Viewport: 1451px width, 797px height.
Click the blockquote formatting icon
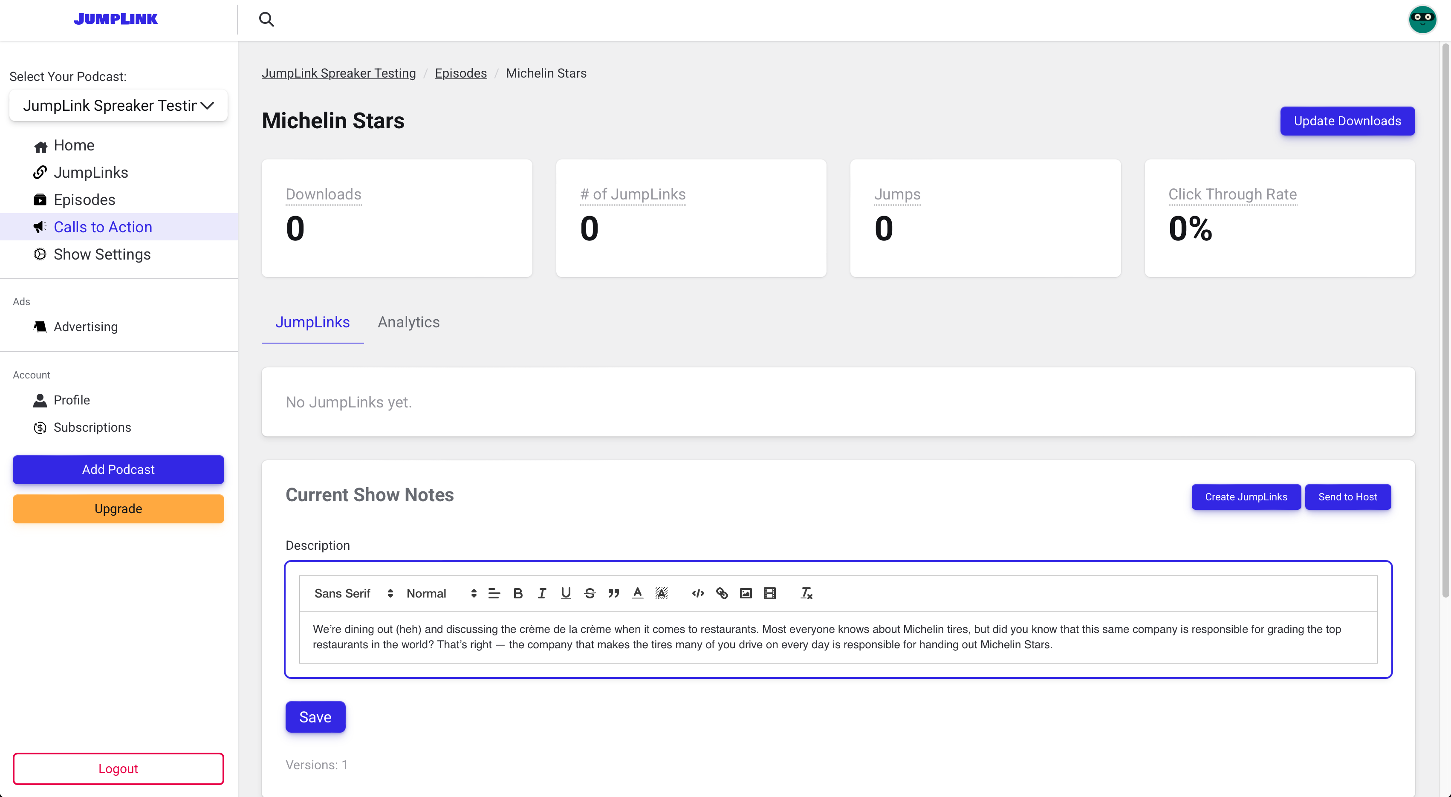pos(614,593)
